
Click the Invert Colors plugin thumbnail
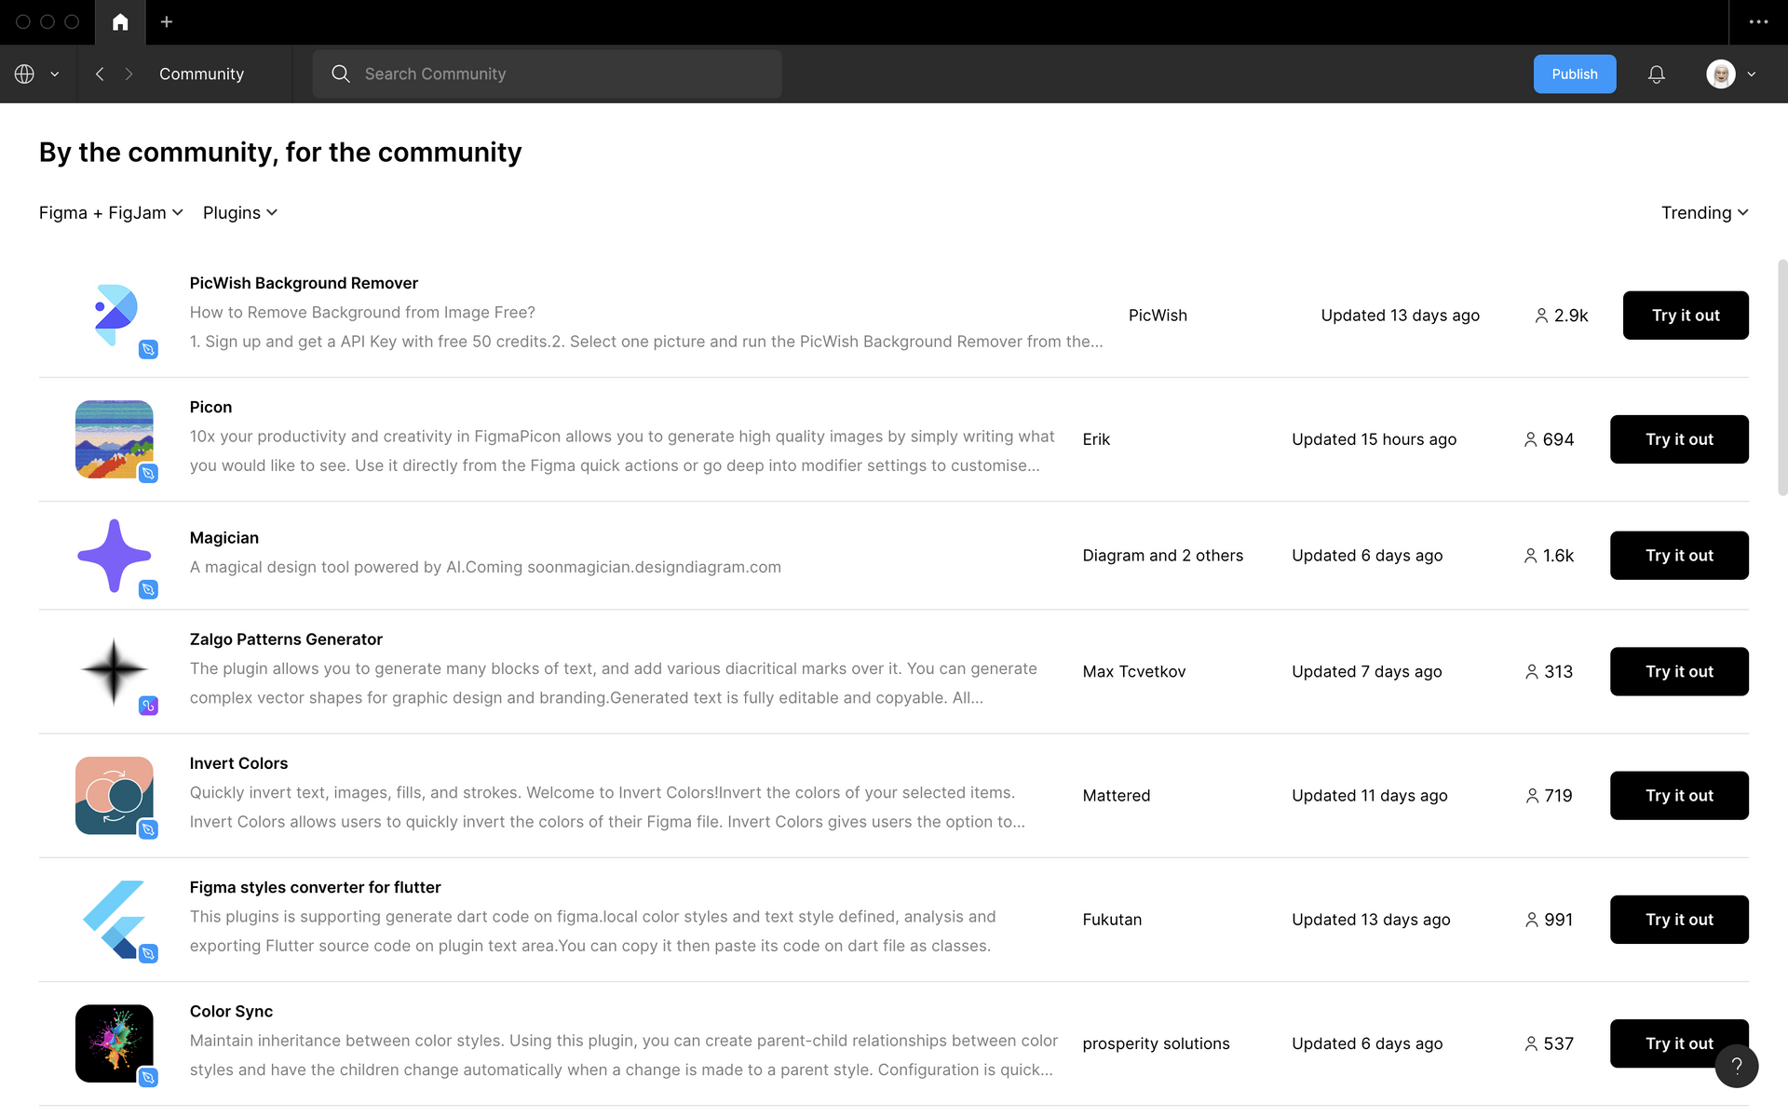coord(114,796)
